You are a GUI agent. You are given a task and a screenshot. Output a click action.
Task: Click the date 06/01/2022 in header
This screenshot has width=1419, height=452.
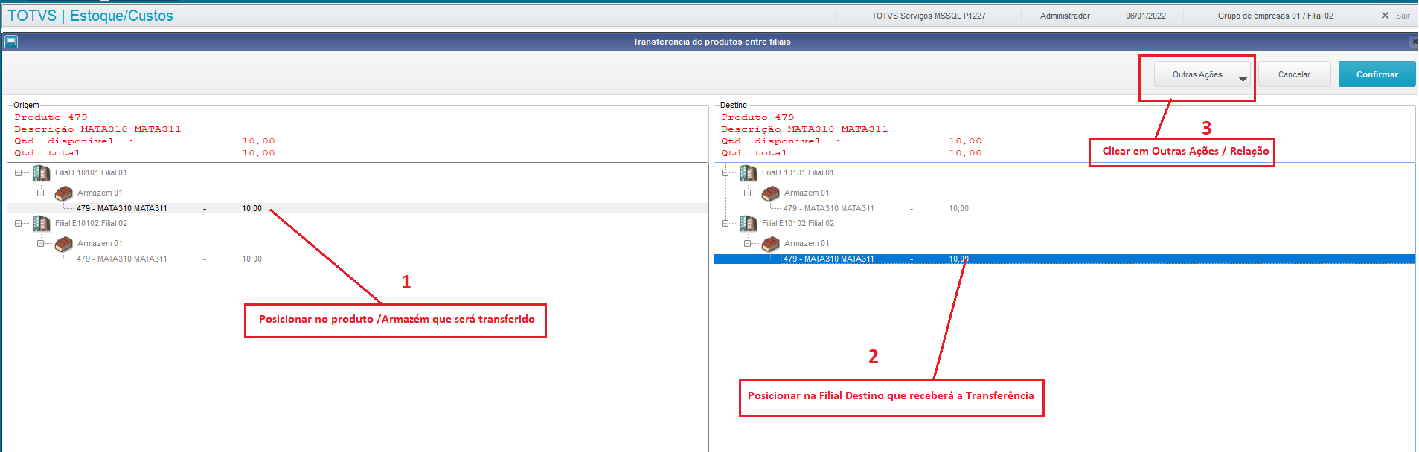[x=1146, y=16]
